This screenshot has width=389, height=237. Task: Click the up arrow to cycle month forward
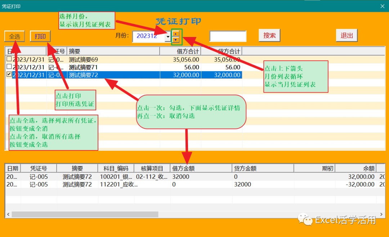pos(175,34)
